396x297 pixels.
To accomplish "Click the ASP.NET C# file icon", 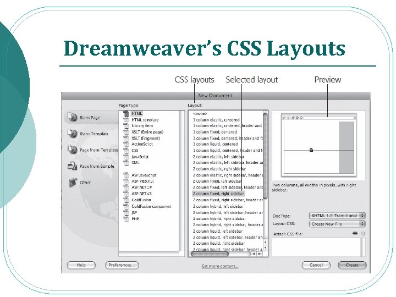I will coord(126,188).
